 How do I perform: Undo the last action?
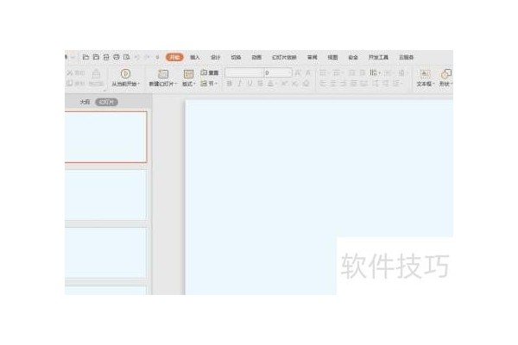(x=137, y=57)
